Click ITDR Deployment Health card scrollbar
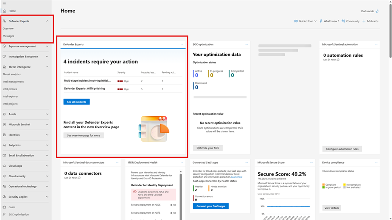 click(182, 190)
